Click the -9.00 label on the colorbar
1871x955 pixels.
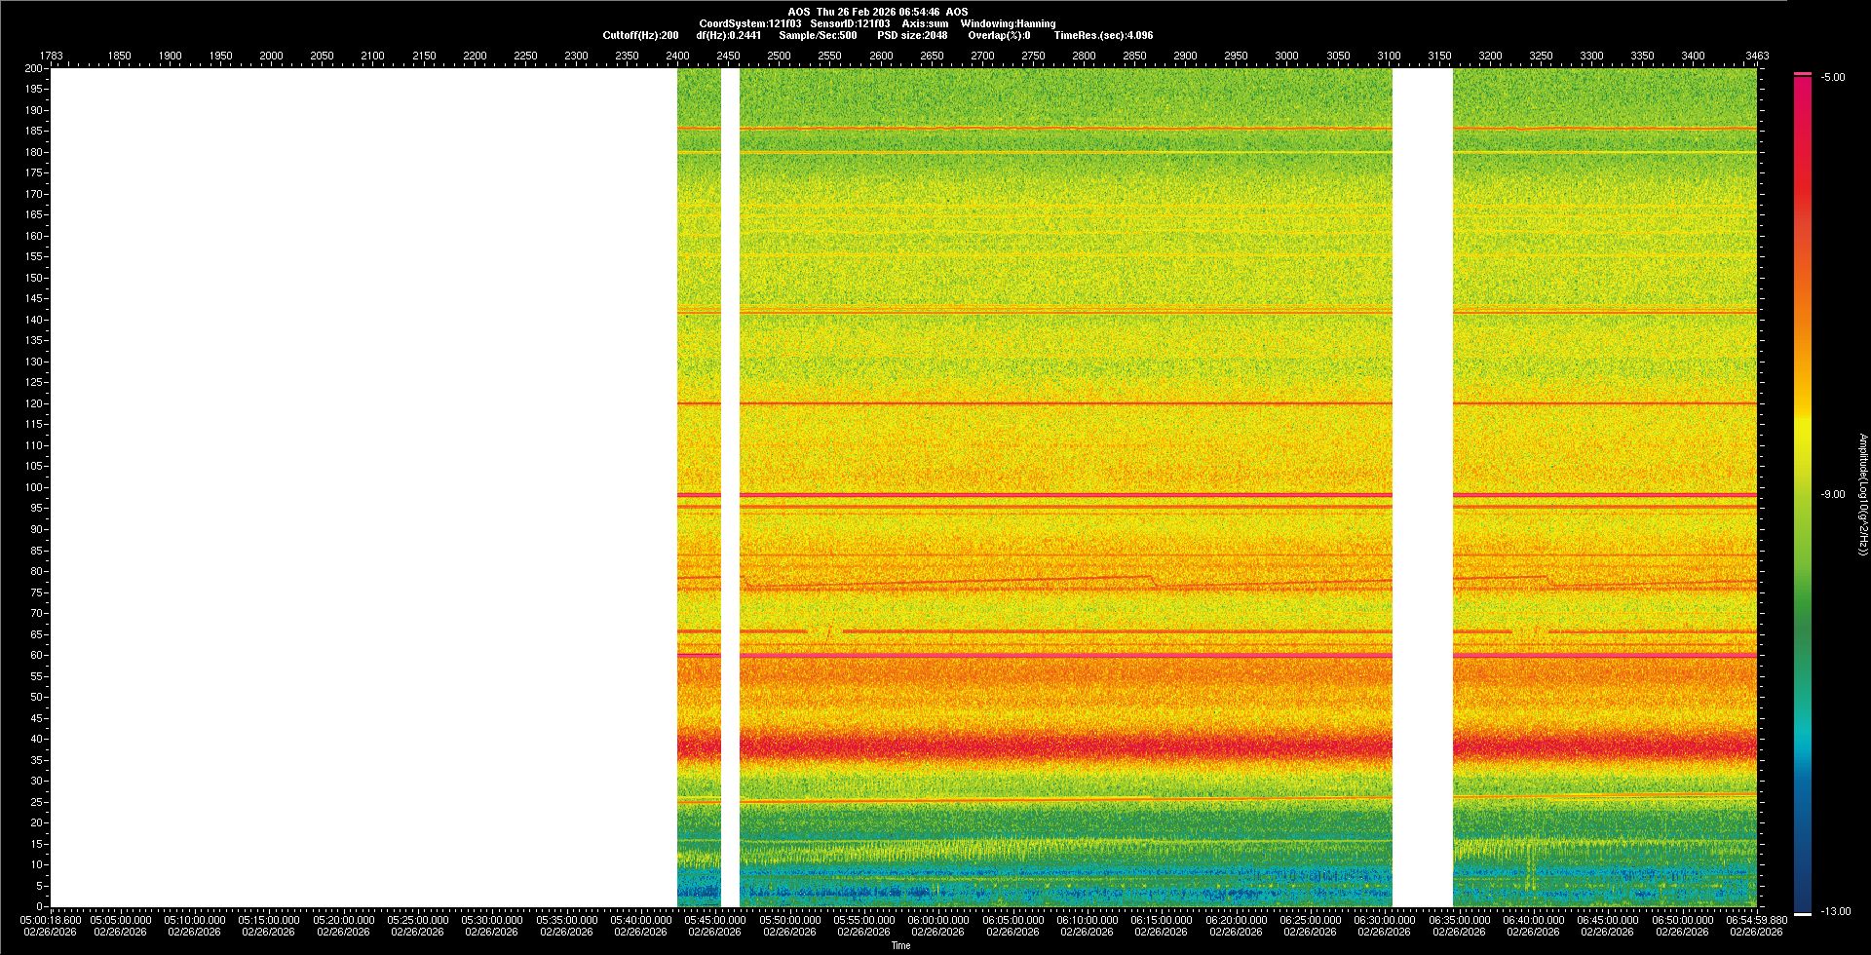point(1833,495)
